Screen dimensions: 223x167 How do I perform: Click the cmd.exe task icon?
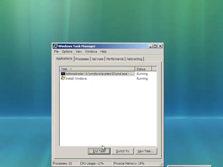click(x=63, y=74)
